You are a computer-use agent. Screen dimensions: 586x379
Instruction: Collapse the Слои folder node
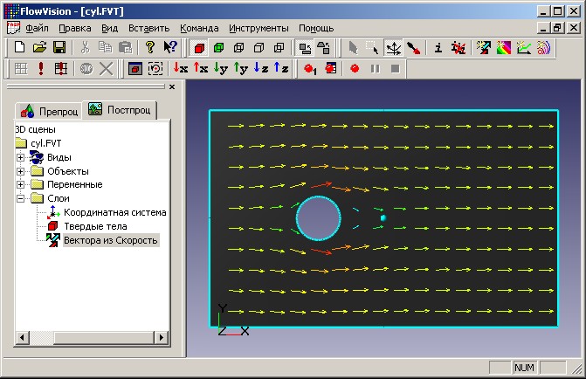pos(21,198)
